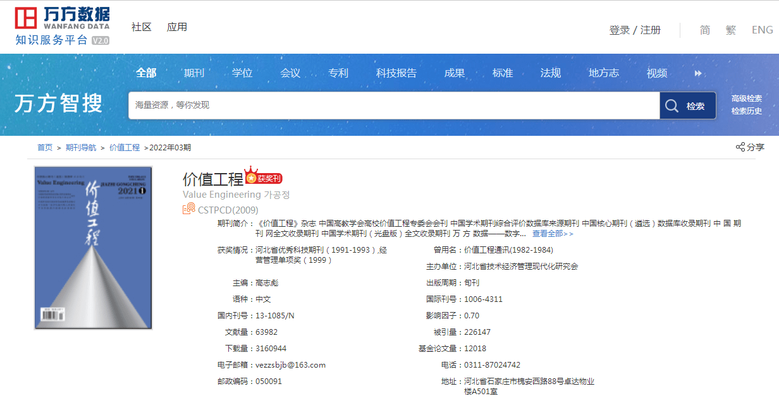This screenshot has width=779, height=403.
Task: Select the 法规 search category tab
Action: pyautogui.click(x=551, y=73)
